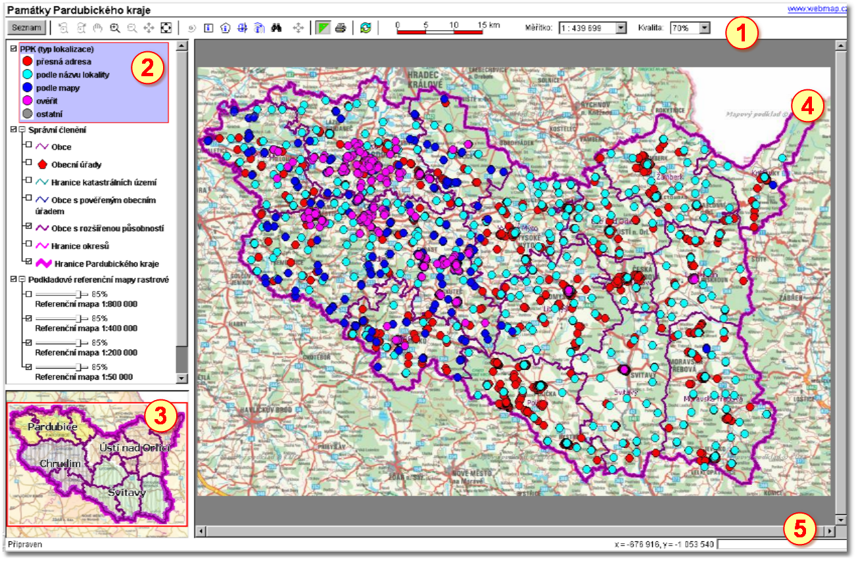Open the www.webmap.cz link
This screenshot has height=561, width=856.
point(816,9)
